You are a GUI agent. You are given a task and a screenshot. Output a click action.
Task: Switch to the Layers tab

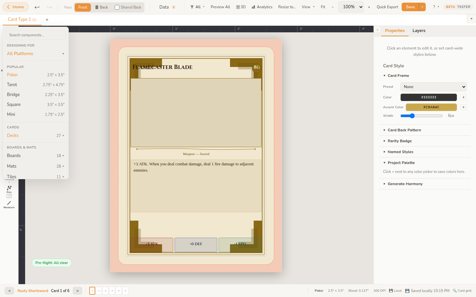click(419, 31)
